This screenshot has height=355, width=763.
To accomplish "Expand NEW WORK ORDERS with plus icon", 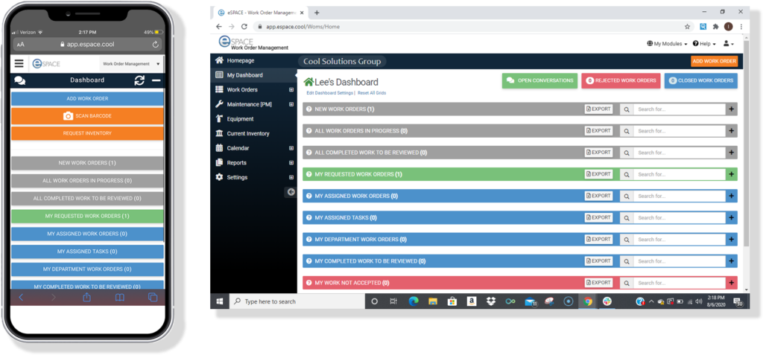I will (732, 109).
